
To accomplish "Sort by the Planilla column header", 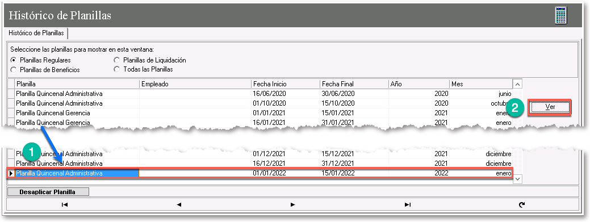I will click(x=77, y=84).
